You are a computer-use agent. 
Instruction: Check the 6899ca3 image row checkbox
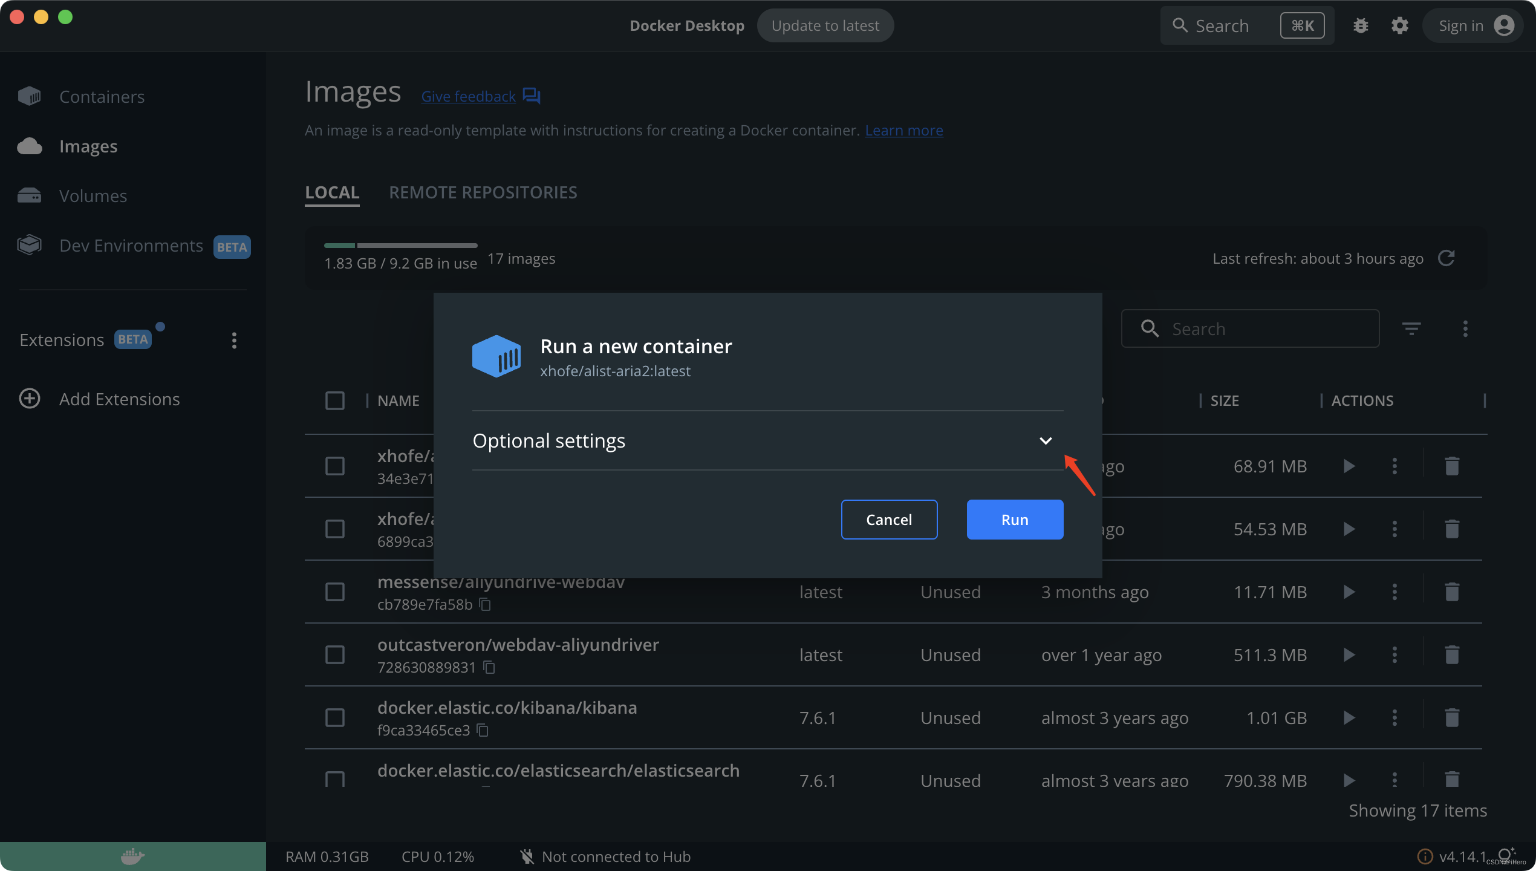[x=335, y=529]
